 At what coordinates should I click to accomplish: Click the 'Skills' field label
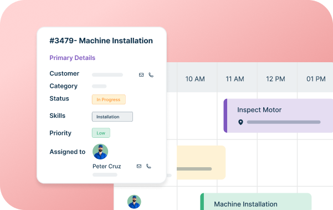(x=57, y=116)
